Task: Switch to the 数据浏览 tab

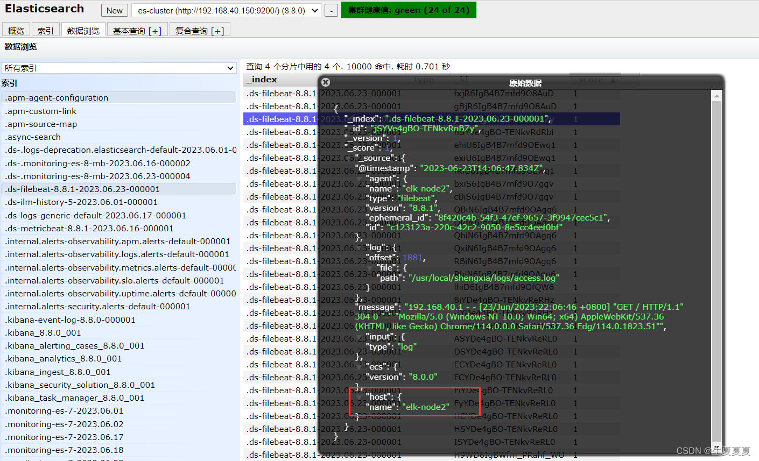Action: pyautogui.click(x=83, y=31)
